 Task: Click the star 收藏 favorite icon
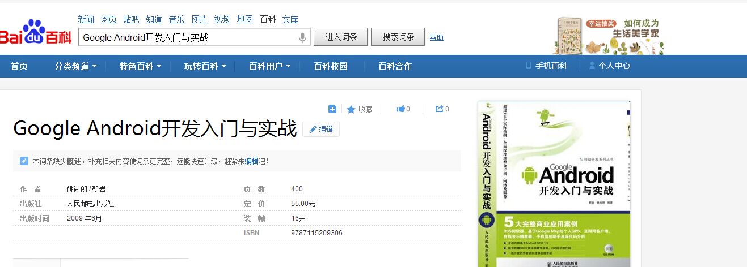(x=351, y=109)
